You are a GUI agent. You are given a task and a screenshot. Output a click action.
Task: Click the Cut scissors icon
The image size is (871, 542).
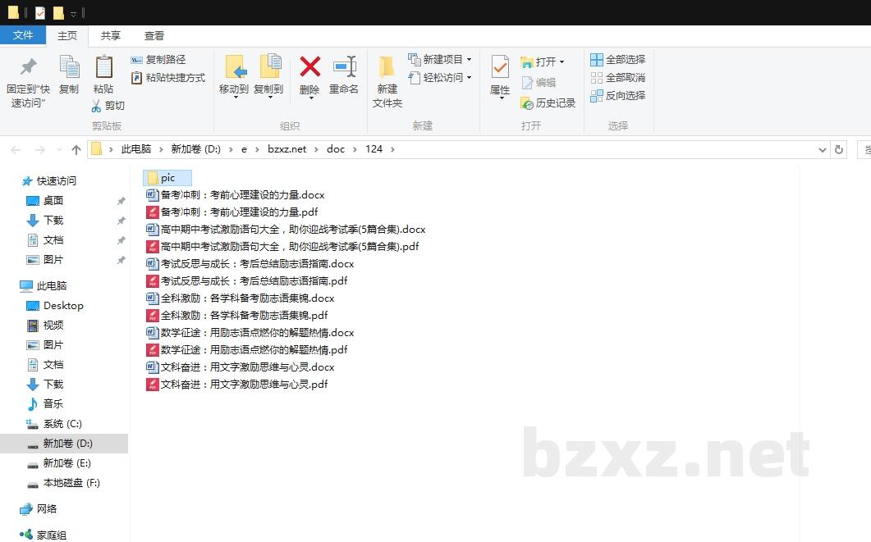click(97, 106)
